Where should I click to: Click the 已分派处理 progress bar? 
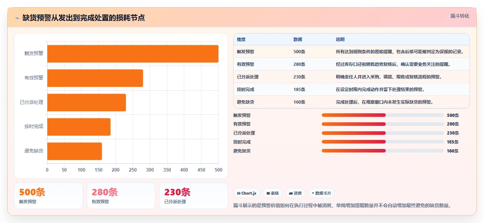point(383,133)
